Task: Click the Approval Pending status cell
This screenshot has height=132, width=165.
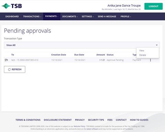Action: pyautogui.click(x=115, y=60)
